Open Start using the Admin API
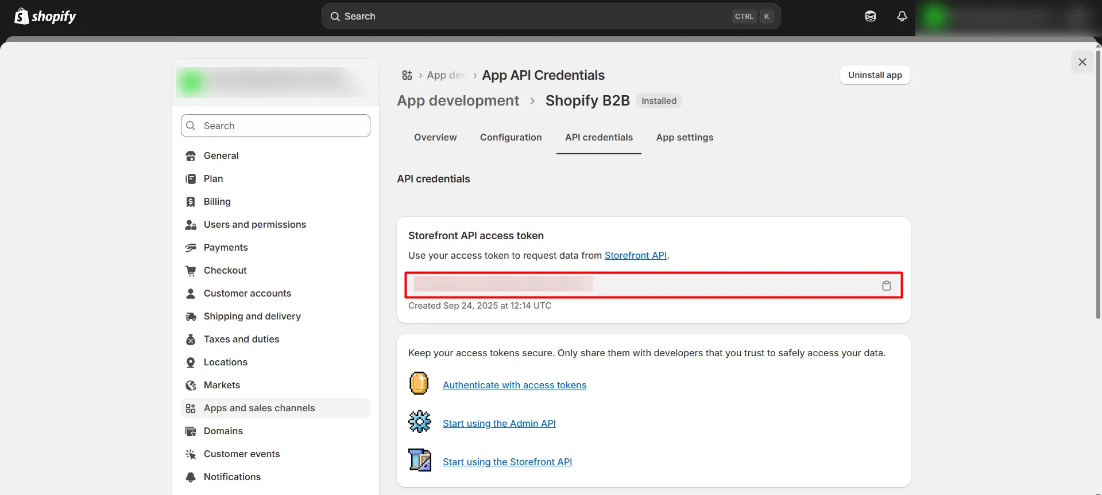Screen dimensions: 1102x495 pyautogui.click(x=499, y=423)
